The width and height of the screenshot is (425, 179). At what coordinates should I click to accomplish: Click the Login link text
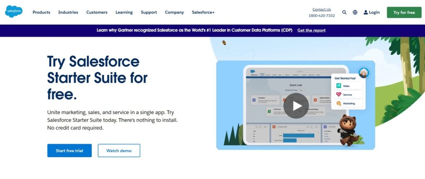[x=374, y=12]
